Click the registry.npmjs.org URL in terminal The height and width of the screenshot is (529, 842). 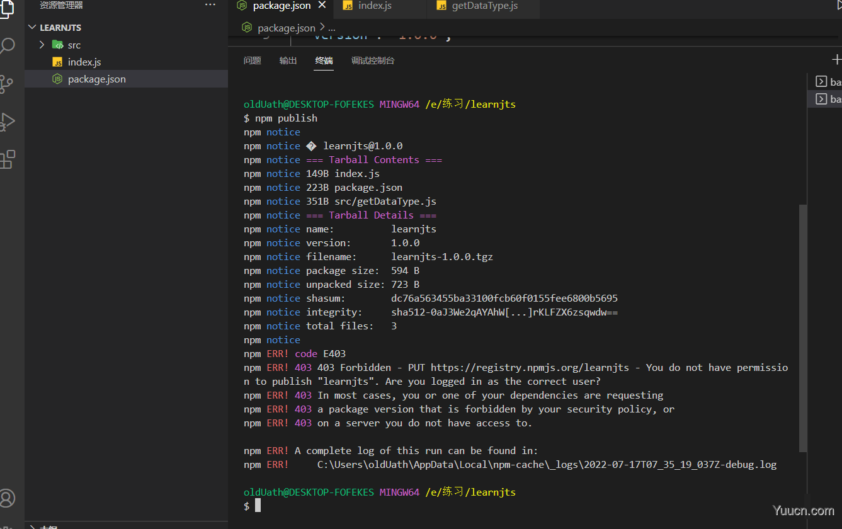(x=530, y=367)
